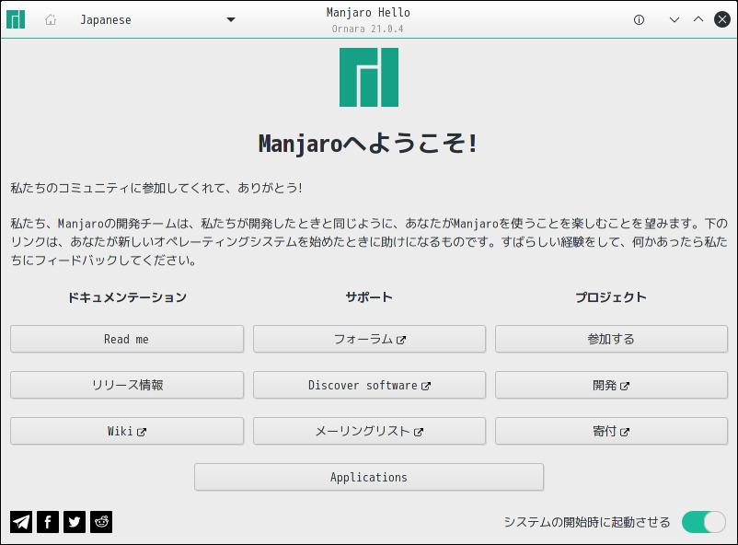Open the Reddit social icon
The width and height of the screenshot is (738, 545).
101,522
